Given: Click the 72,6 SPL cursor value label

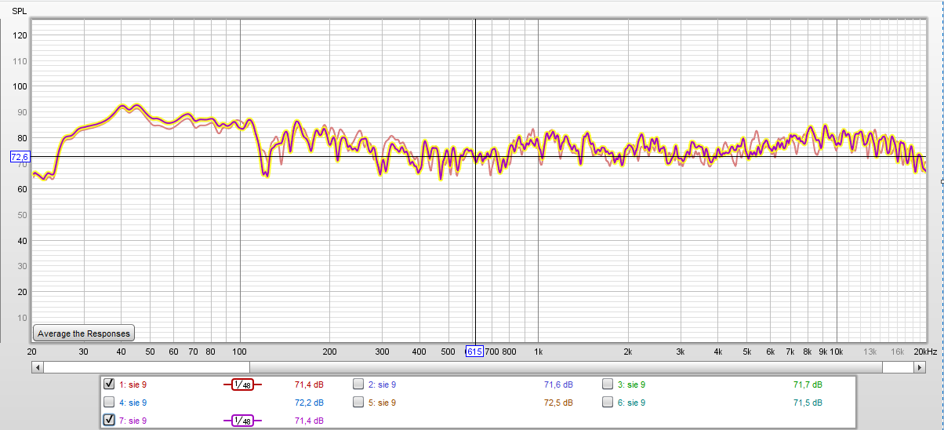Looking at the screenshot, I should 20,157.
